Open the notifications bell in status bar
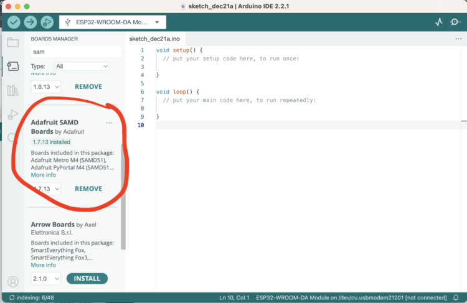Viewport: 467px width, 303px height. point(456,297)
